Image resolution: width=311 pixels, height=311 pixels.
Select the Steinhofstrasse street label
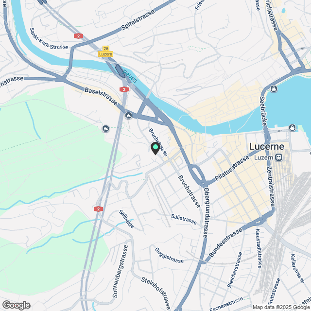156,294
